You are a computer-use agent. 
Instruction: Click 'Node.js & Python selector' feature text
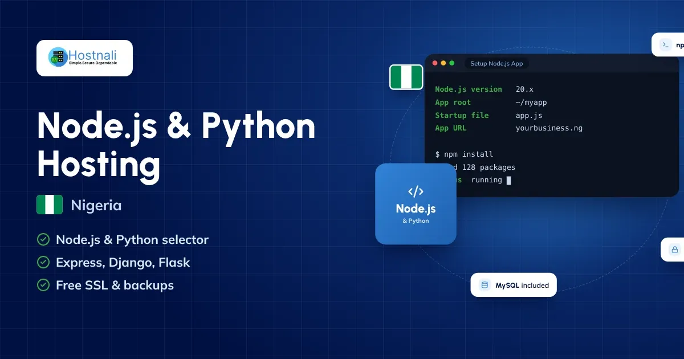tap(132, 240)
